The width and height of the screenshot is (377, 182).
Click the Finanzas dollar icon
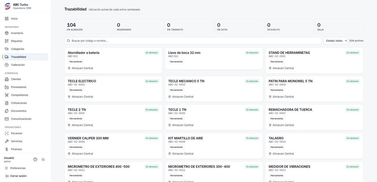tap(7, 149)
